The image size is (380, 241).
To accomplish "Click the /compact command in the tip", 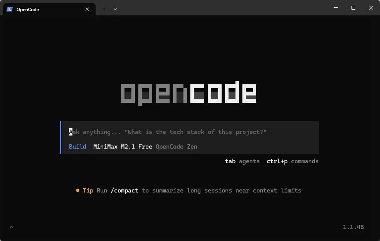I will click(124, 191).
